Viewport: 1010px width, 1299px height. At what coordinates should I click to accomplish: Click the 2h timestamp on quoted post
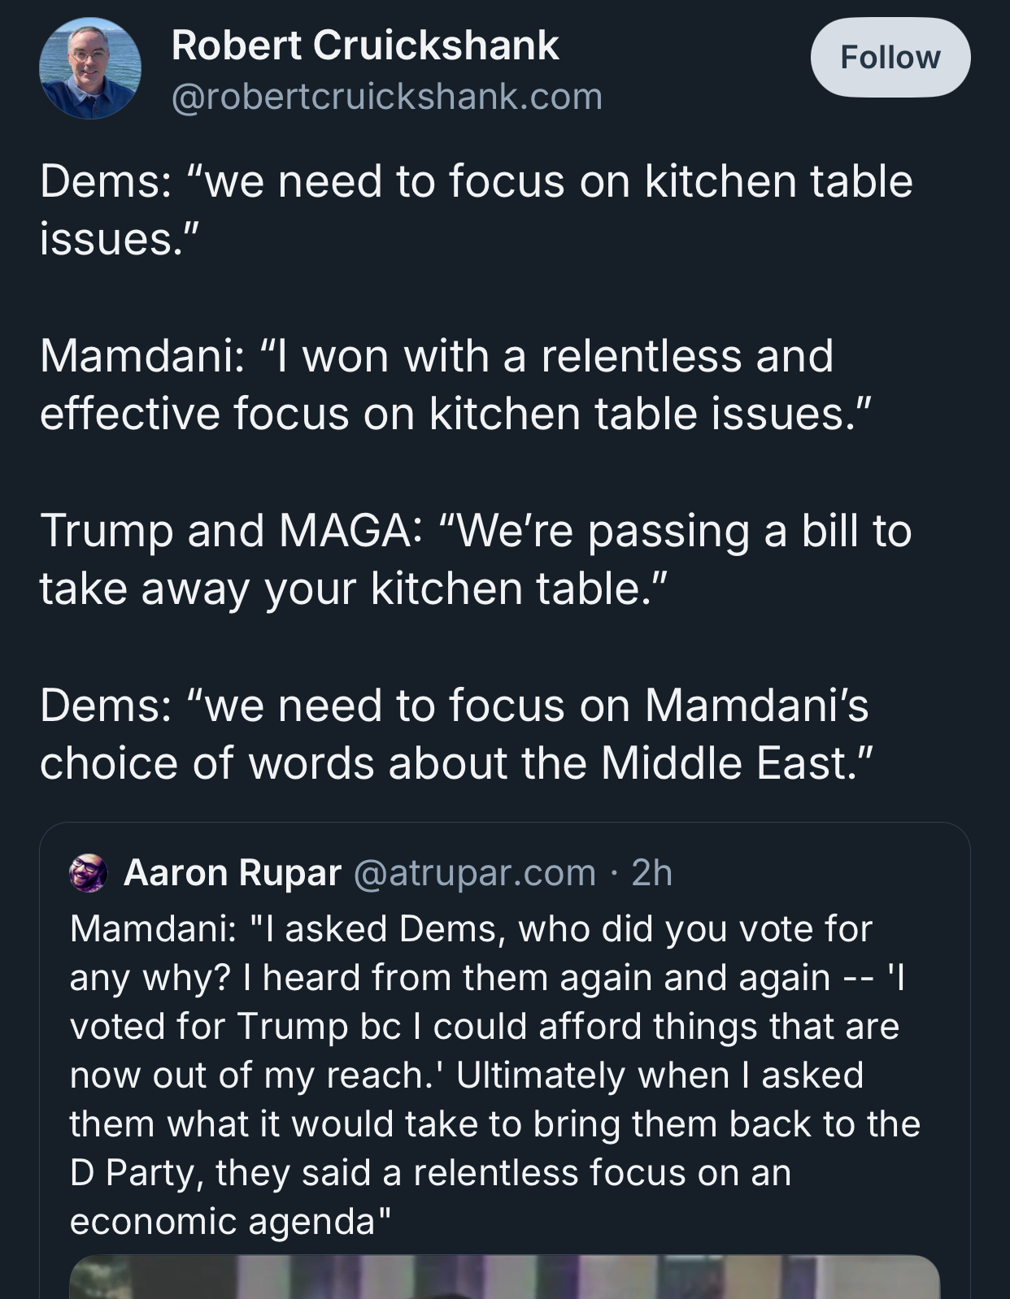pos(652,873)
